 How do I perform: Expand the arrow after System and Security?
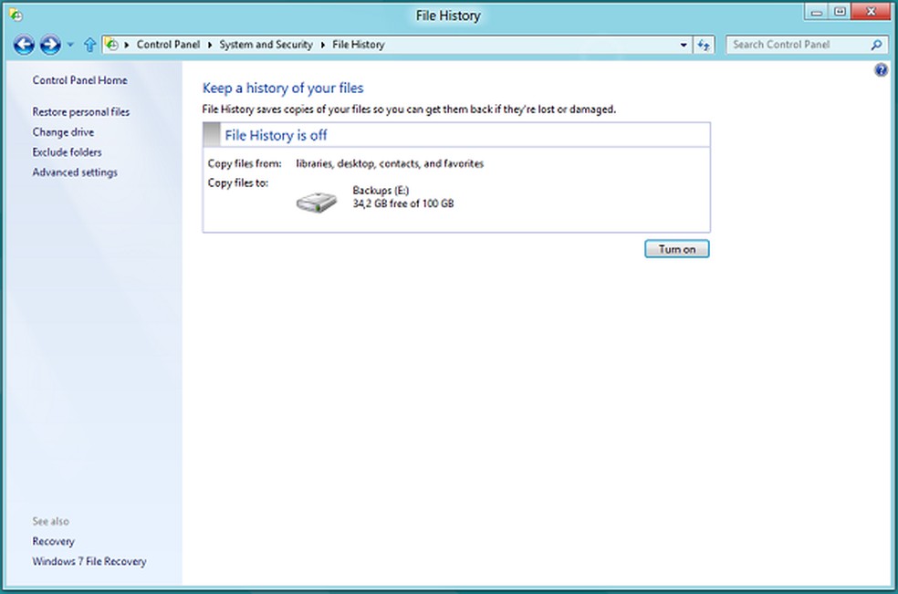[322, 45]
